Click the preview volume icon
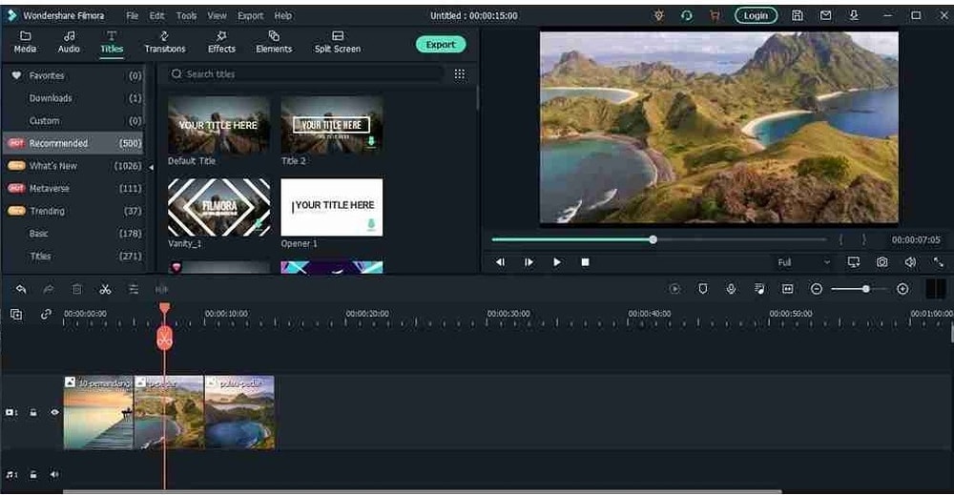 (910, 262)
